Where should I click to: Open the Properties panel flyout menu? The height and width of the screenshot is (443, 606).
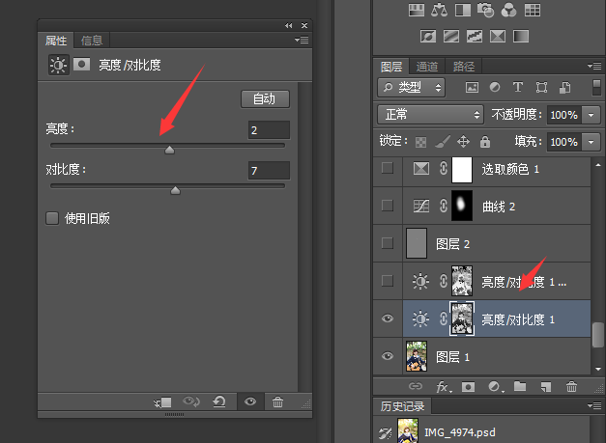[x=302, y=40]
